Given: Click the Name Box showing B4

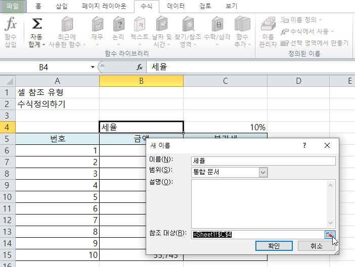Looking at the screenshot, I should point(43,67).
